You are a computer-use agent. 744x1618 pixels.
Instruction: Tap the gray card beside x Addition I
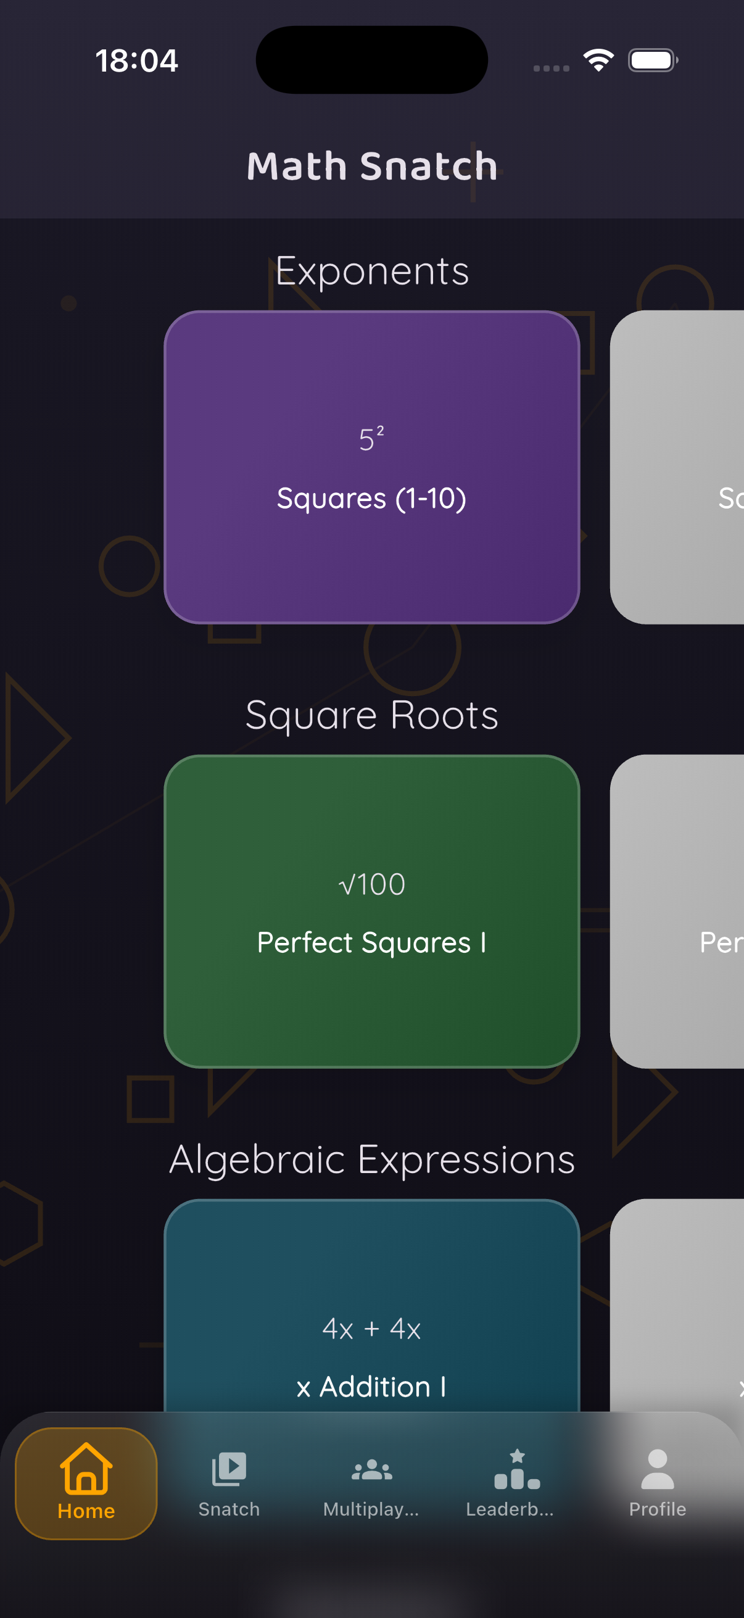(678, 1306)
